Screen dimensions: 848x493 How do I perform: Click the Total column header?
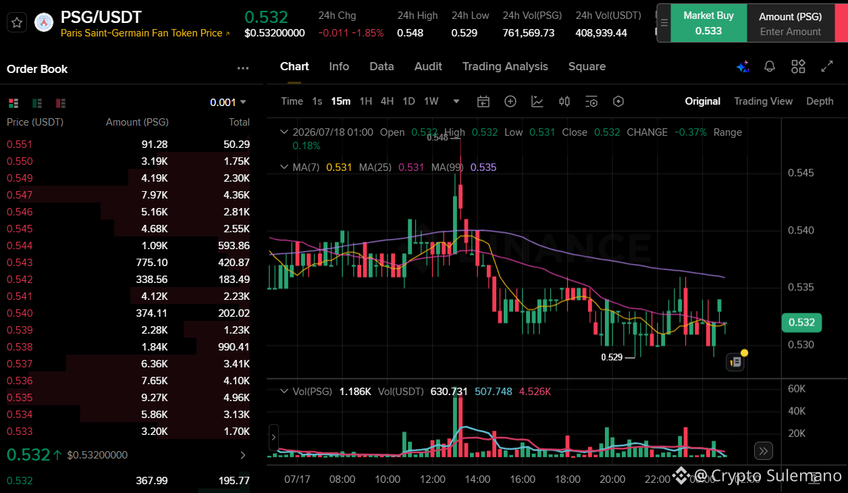(x=239, y=122)
